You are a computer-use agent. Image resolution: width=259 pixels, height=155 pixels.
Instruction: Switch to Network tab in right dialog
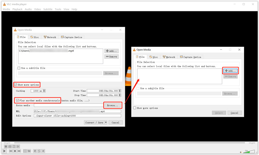[169, 57]
